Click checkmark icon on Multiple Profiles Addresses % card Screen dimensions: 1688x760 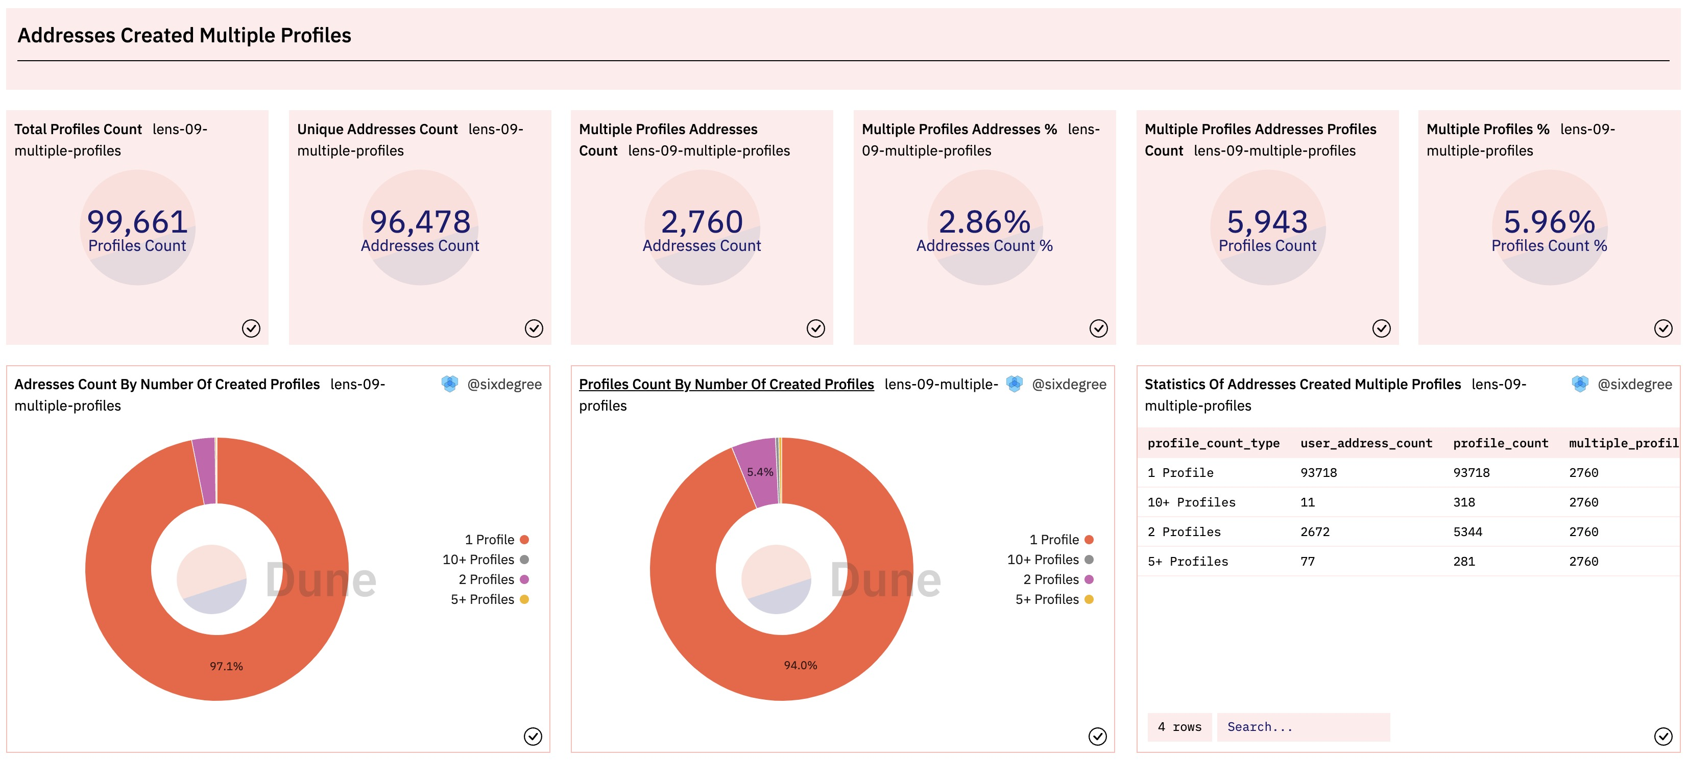(x=1099, y=328)
